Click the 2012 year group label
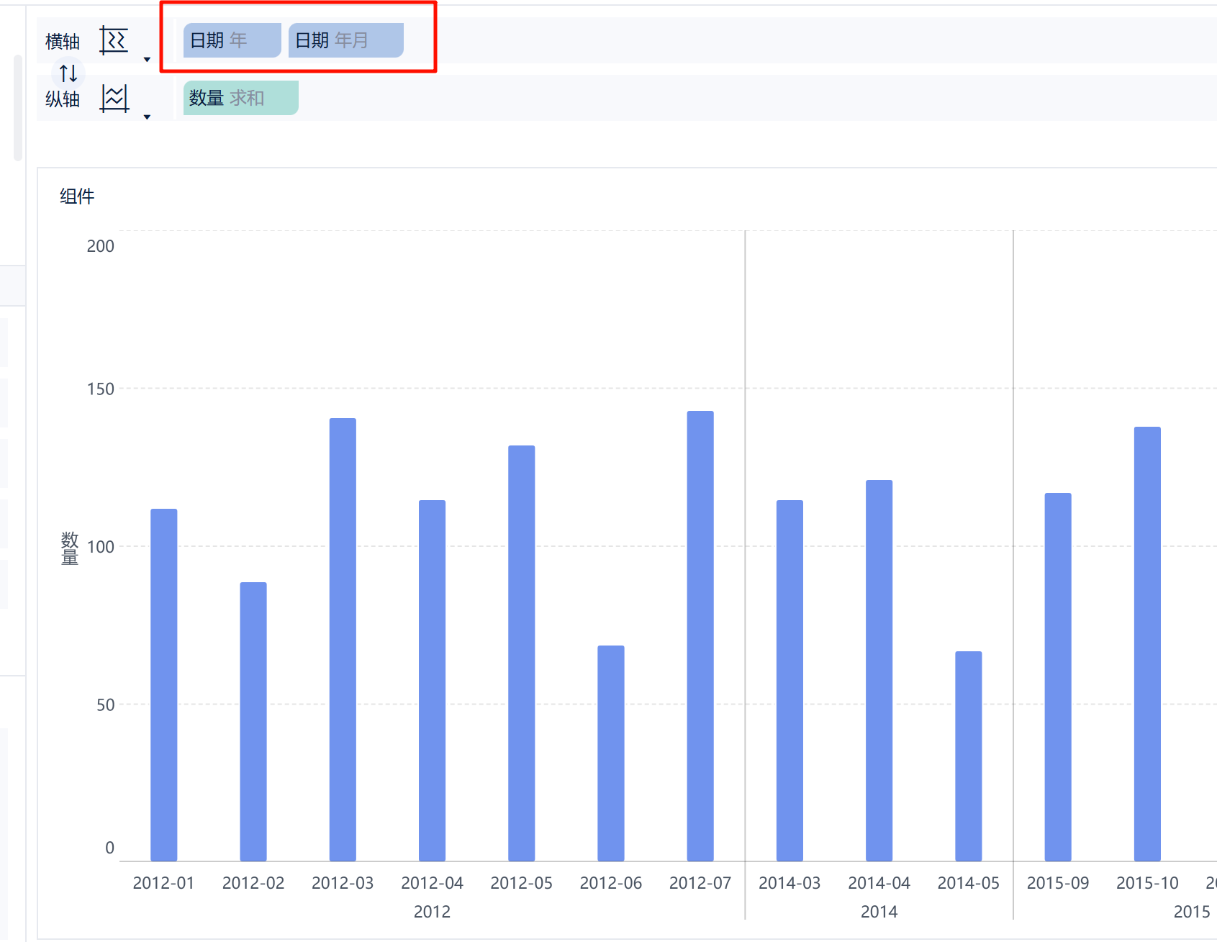The height and width of the screenshot is (942, 1217). pyautogui.click(x=432, y=912)
